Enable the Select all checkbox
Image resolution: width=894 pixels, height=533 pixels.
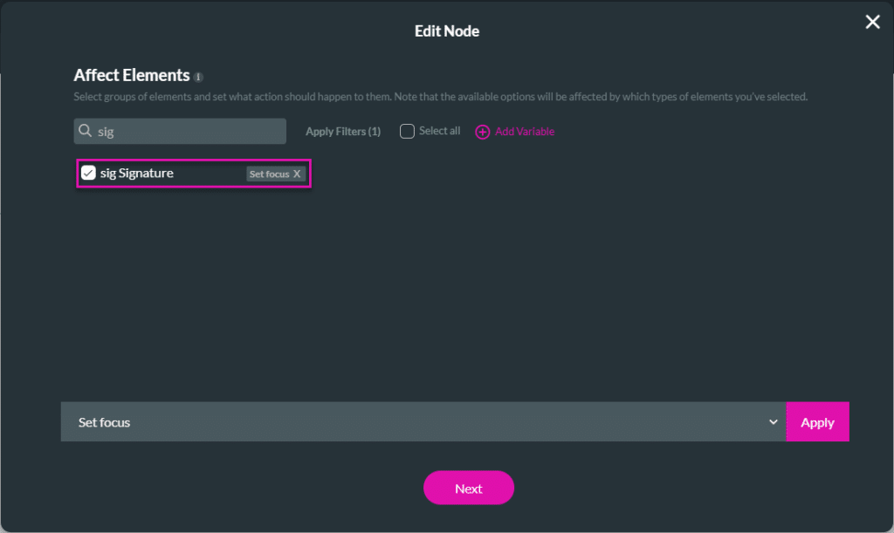[x=407, y=132]
